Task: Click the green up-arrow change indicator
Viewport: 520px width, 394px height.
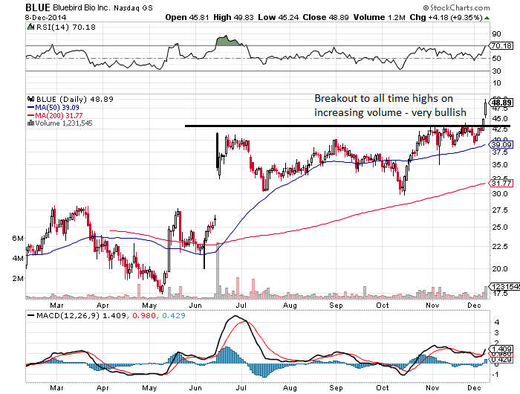Action: pos(487,18)
